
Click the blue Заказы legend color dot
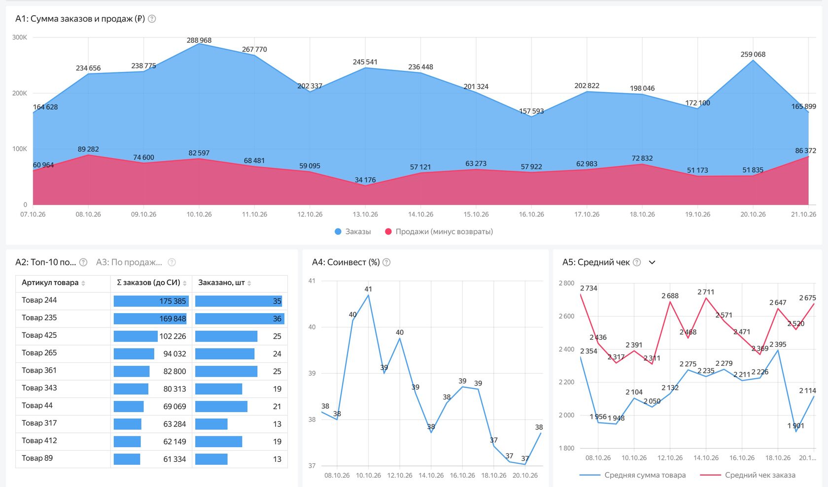(338, 231)
